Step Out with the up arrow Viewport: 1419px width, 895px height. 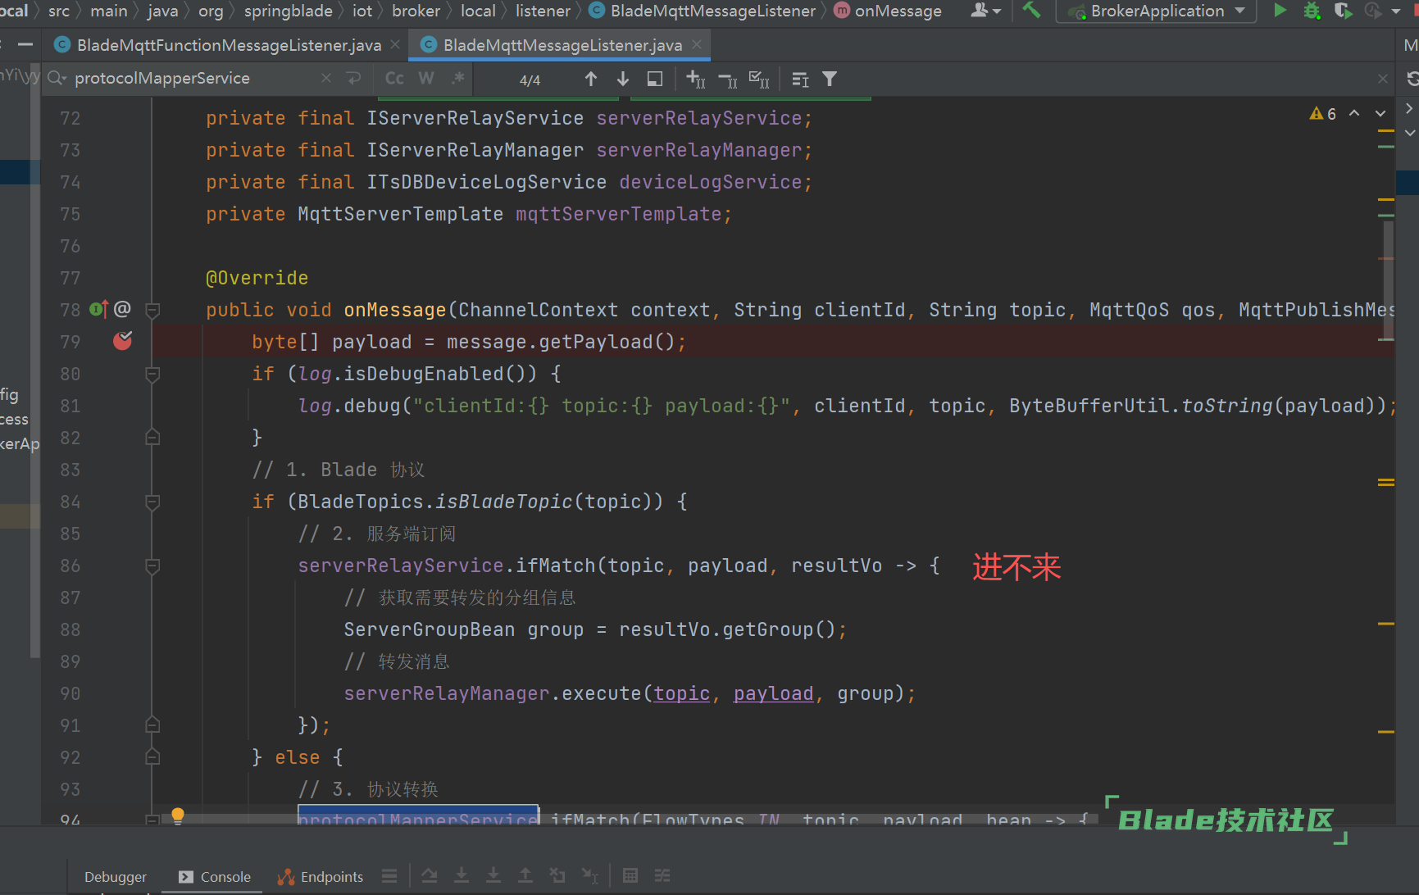click(x=525, y=876)
